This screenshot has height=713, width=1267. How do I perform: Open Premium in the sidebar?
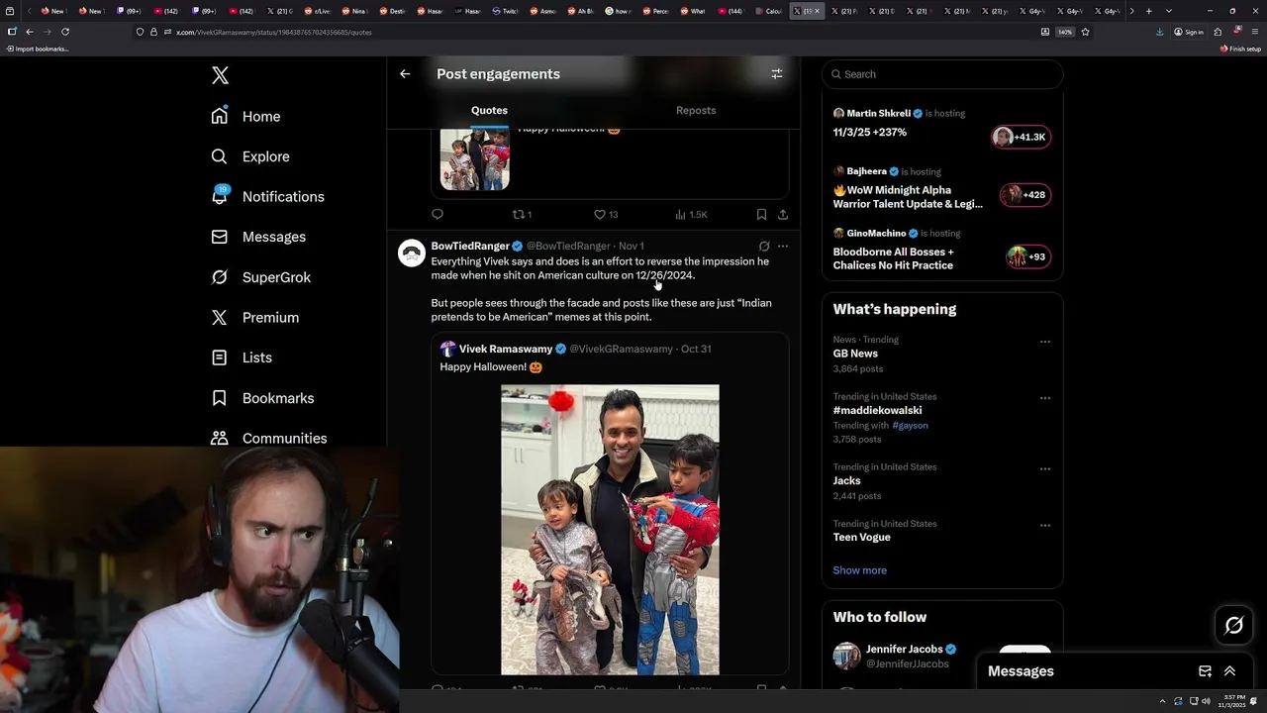(x=254, y=317)
